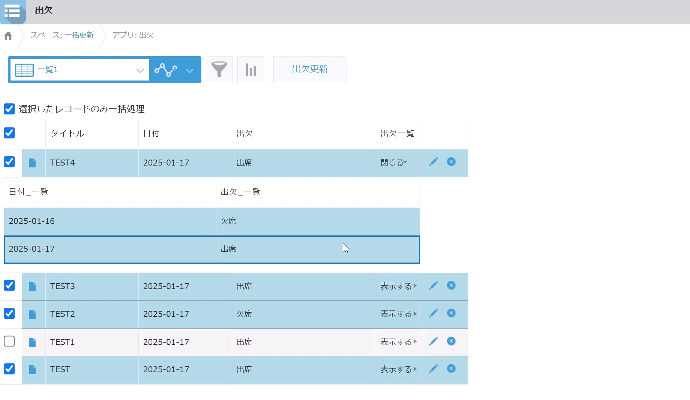The width and height of the screenshot is (690, 400).
Task: Delete the TEST1 record
Action: click(451, 341)
